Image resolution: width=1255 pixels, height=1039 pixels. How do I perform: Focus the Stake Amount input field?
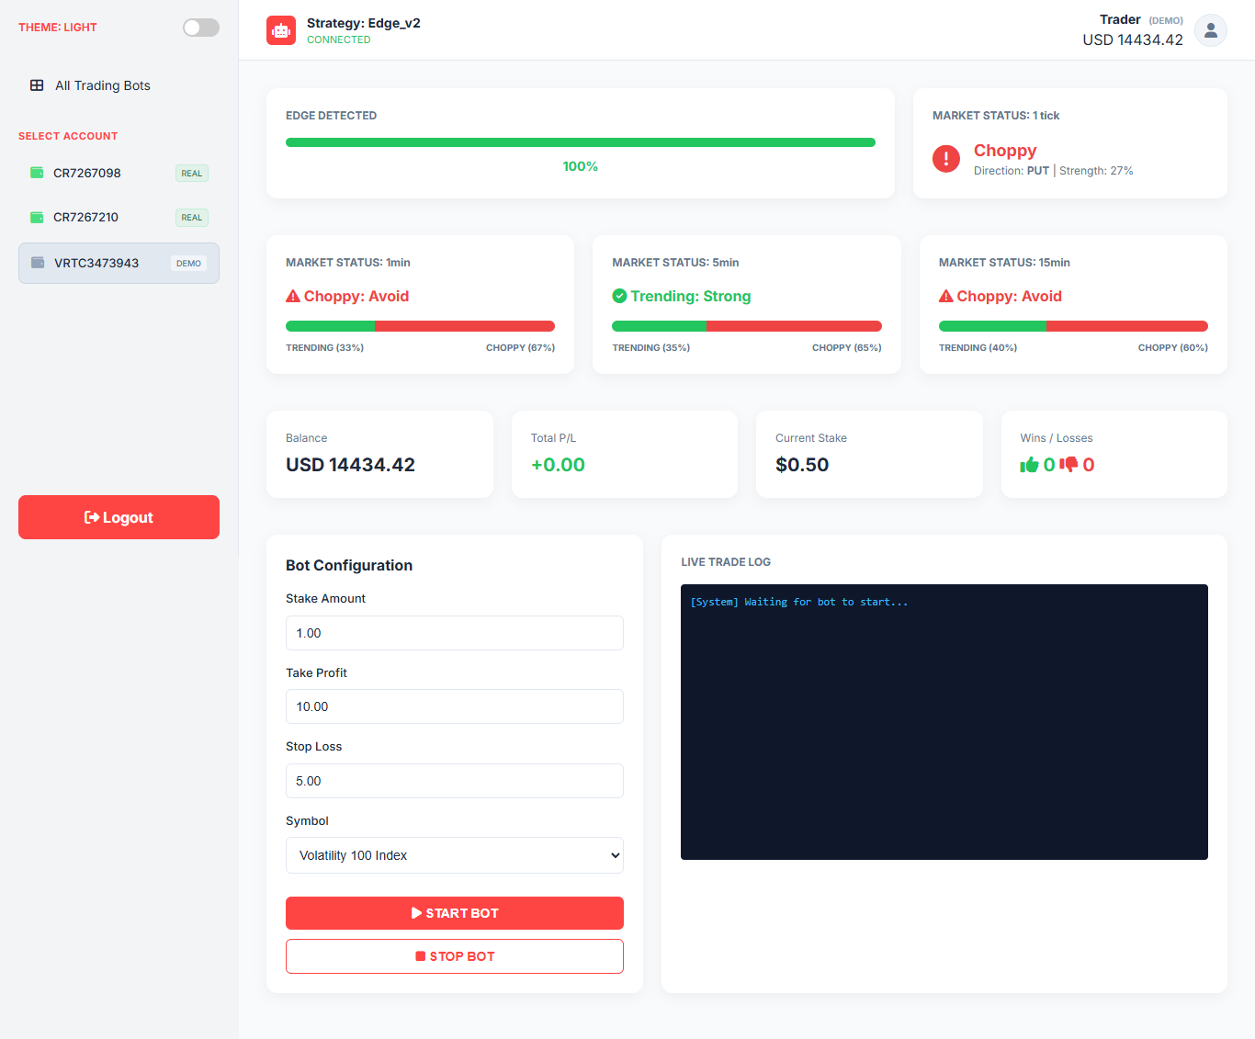coord(455,633)
